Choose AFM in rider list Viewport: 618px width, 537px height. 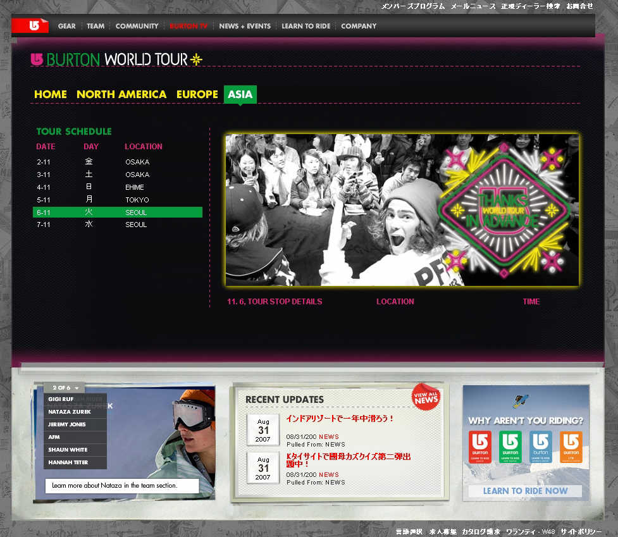pyautogui.click(x=75, y=437)
